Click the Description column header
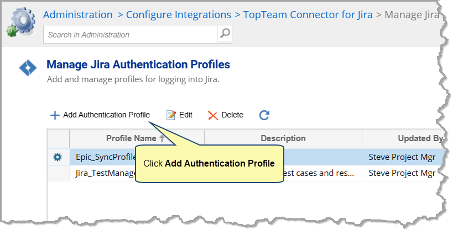Viewport: 458px width, 236px height. point(283,138)
